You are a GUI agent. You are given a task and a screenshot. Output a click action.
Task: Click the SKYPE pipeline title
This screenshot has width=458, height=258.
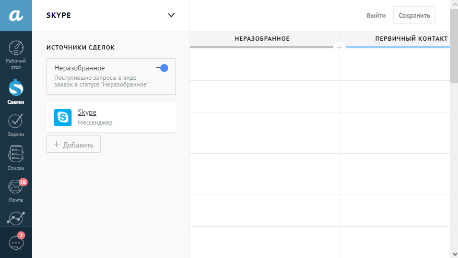pyautogui.click(x=58, y=15)
